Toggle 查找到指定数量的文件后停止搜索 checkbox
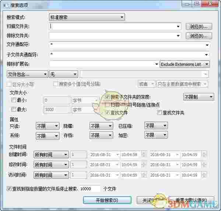The width and height of the screenshot is (221, 211). (9, 189)
